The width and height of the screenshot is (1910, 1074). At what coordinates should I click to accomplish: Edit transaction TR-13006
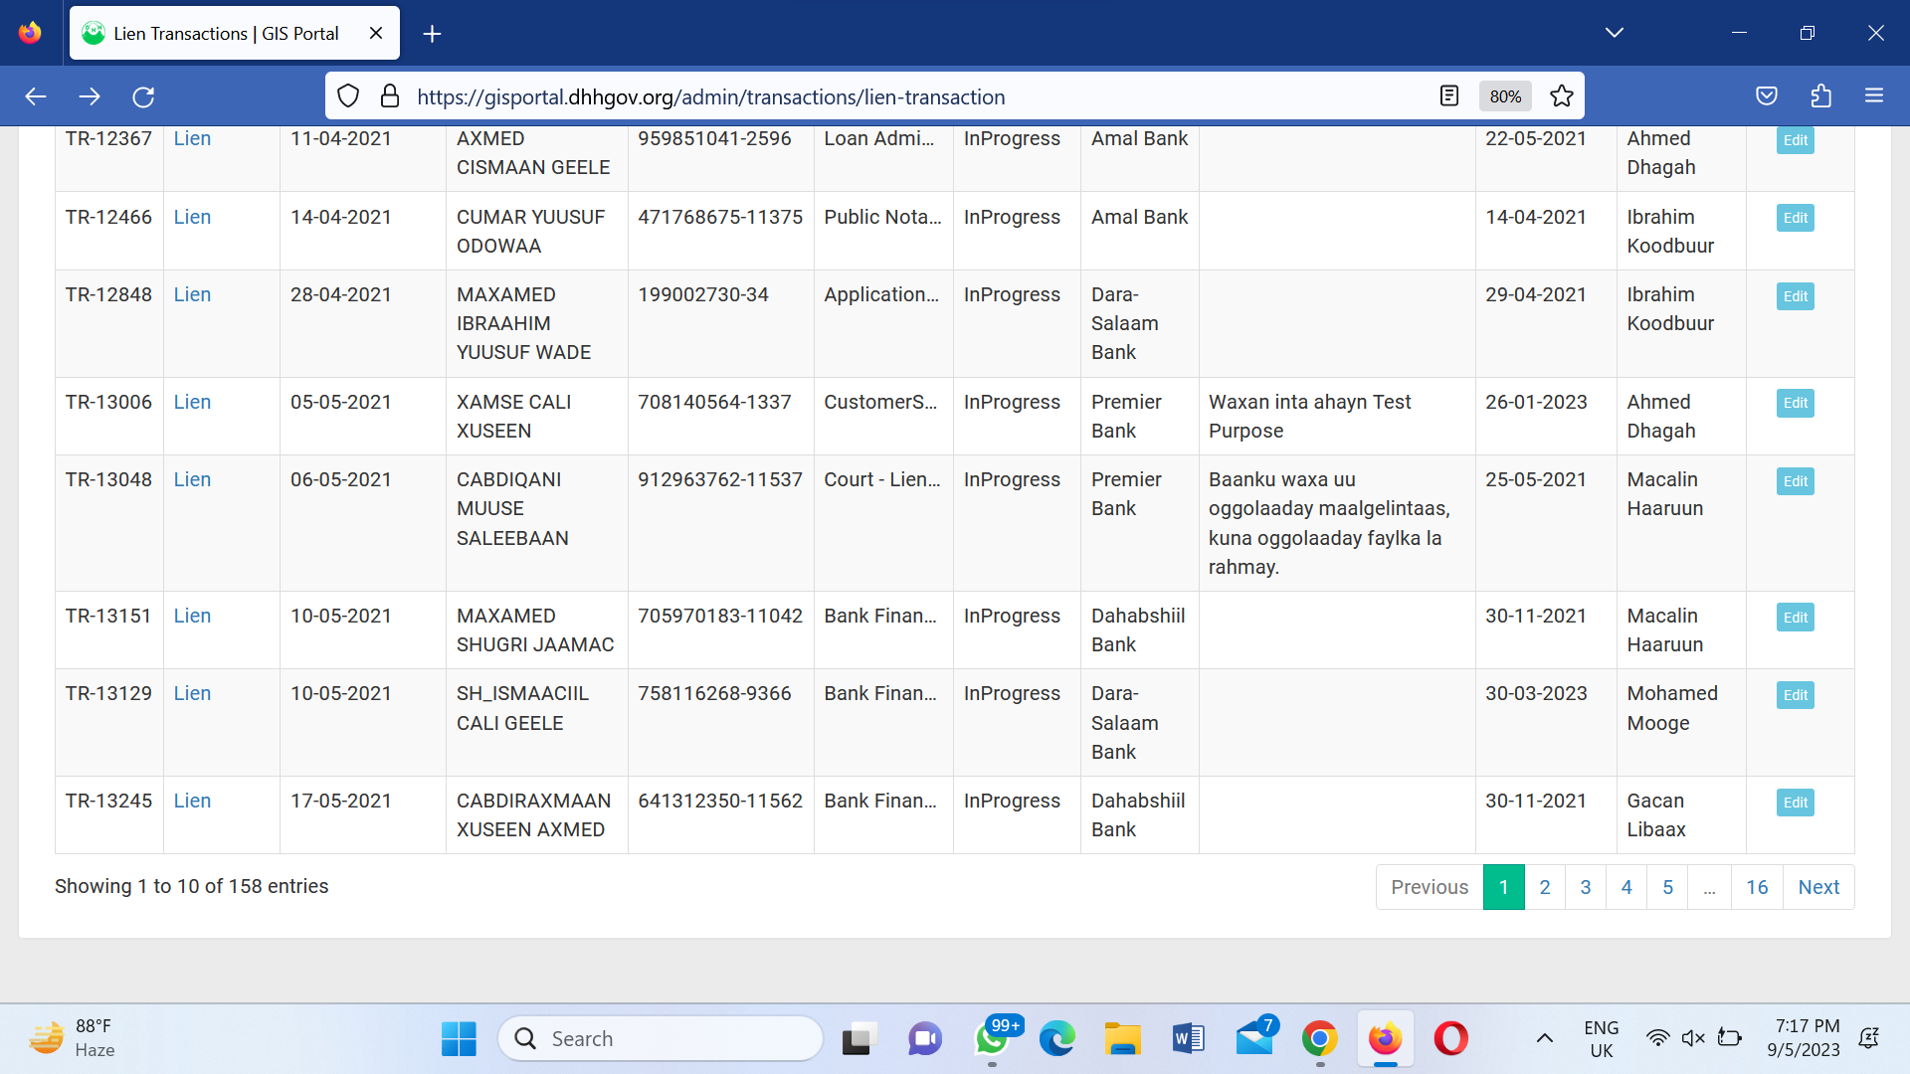(1795, 403)
